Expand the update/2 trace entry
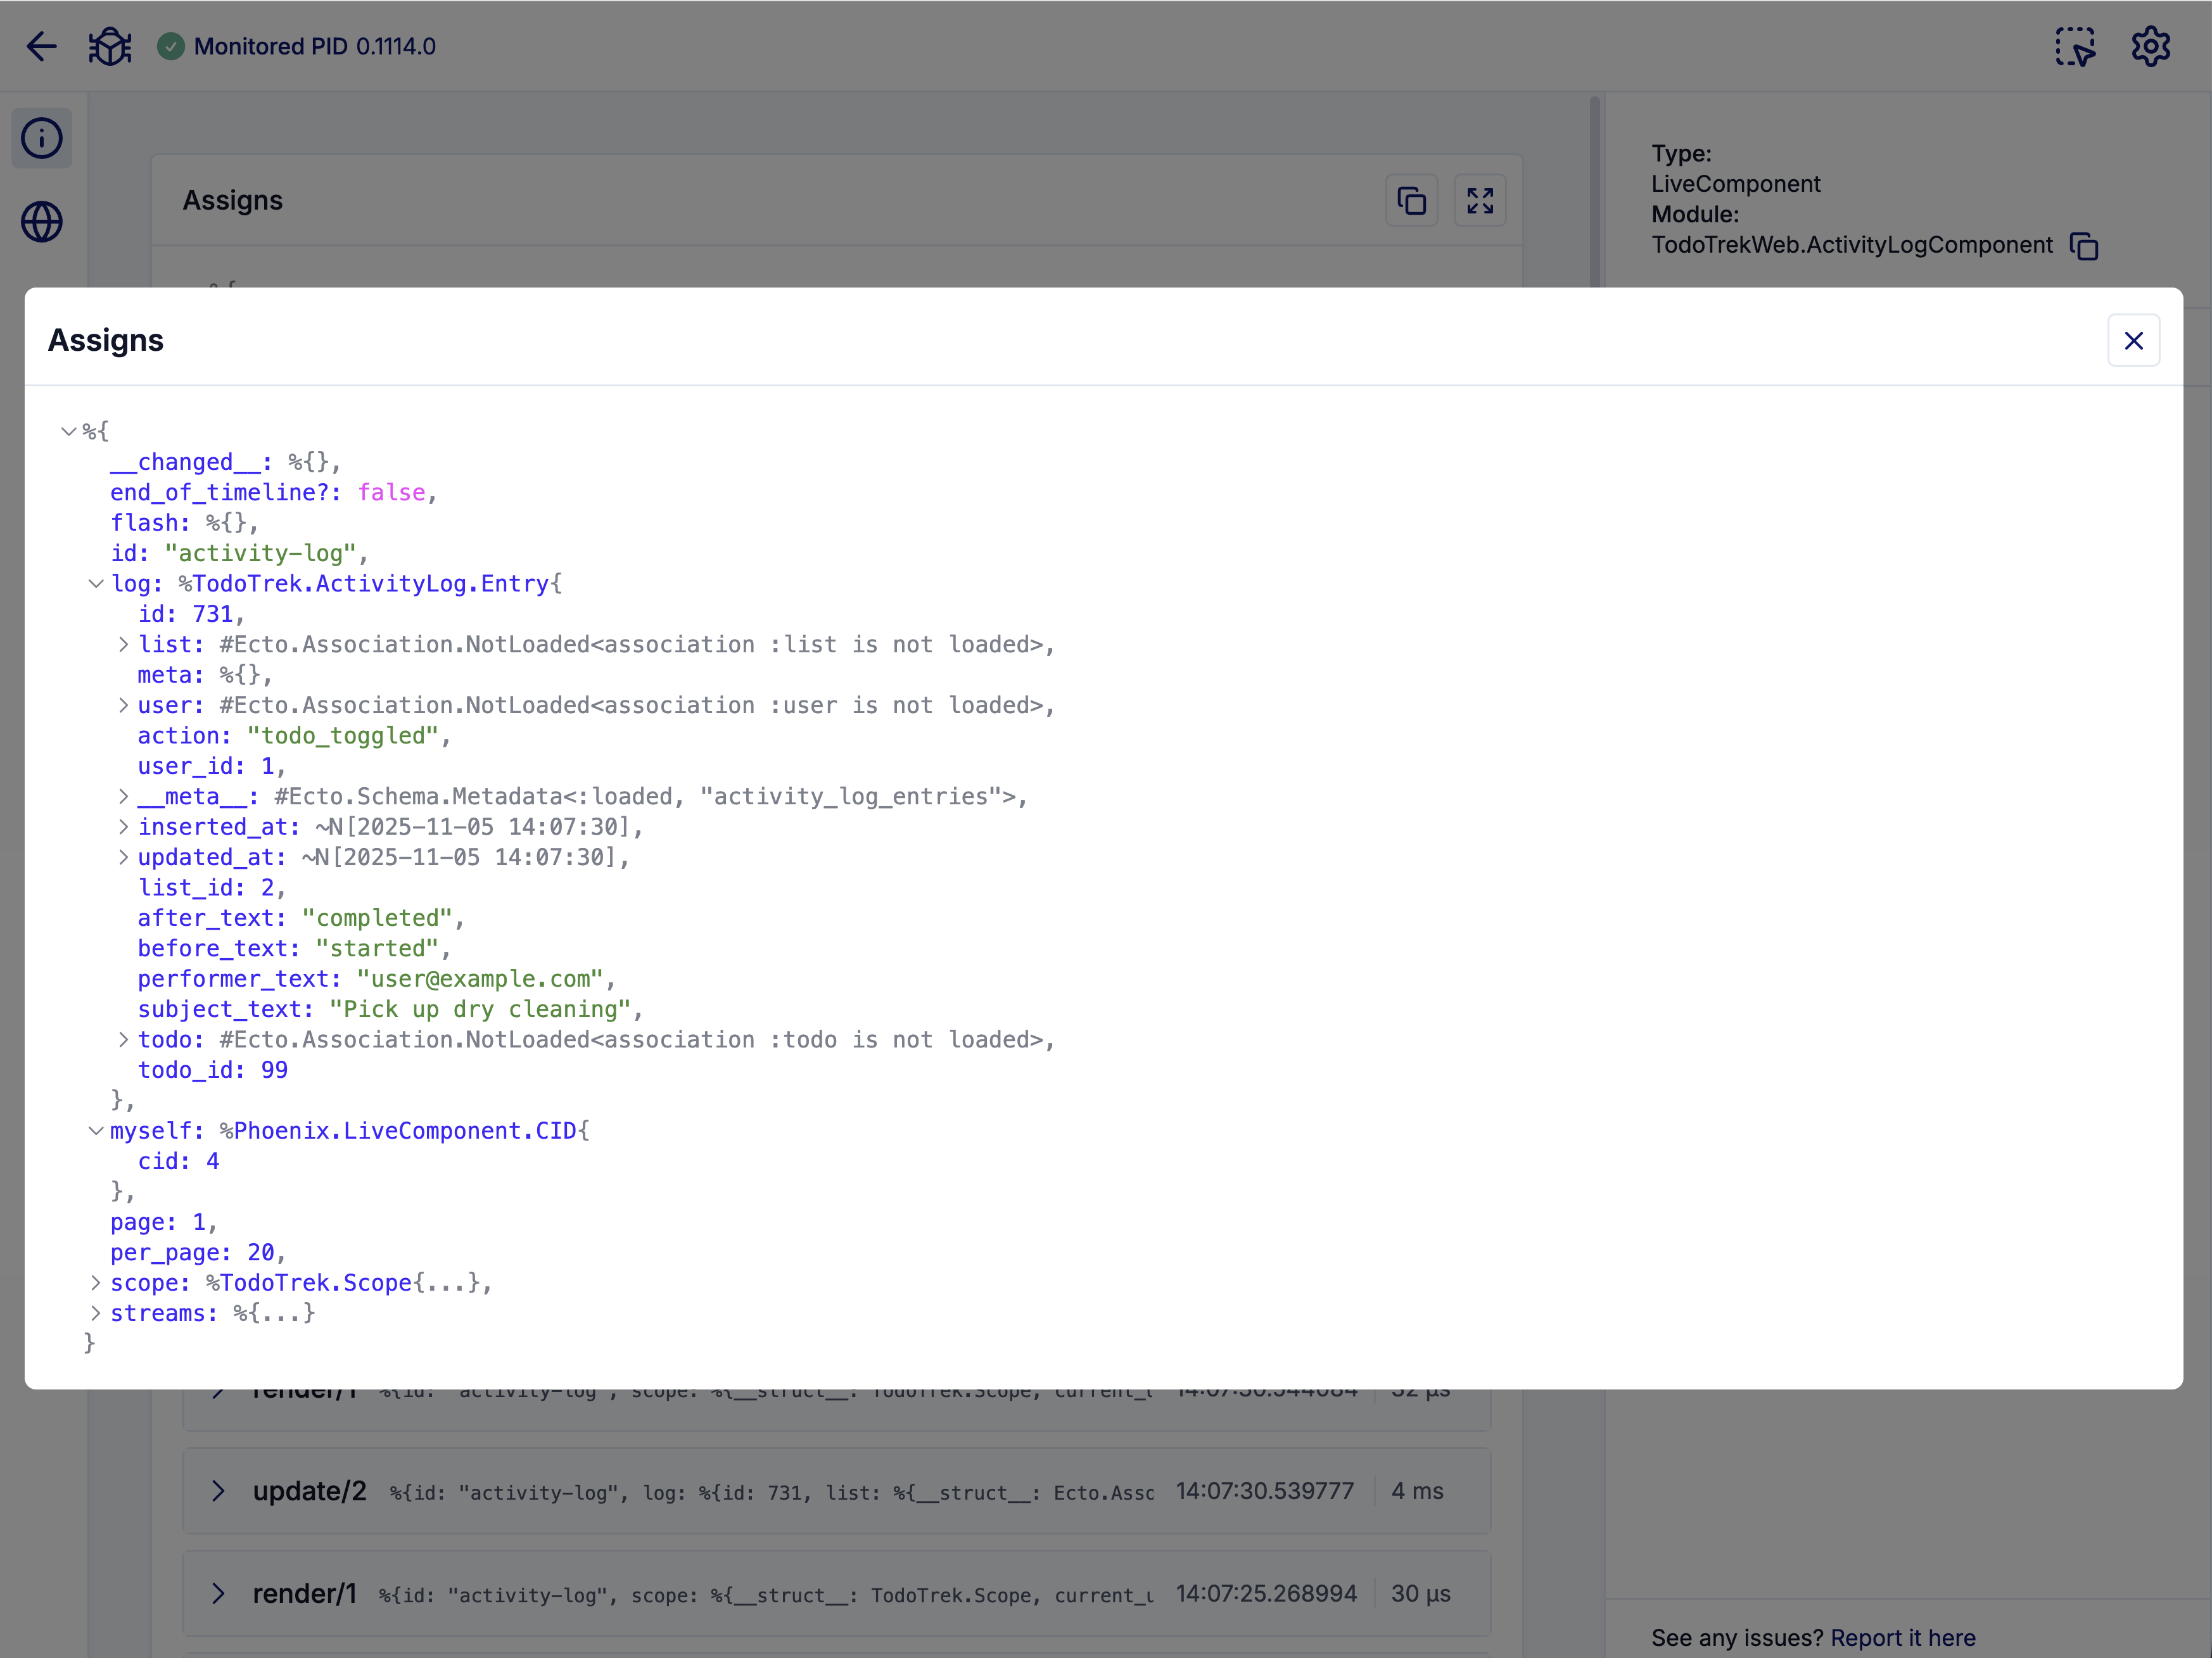Viewport: 2212px width, 1658px height. [x=219, y=1491]
